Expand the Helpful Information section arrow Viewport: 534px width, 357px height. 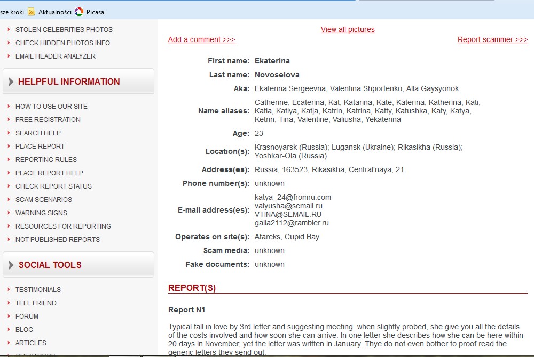pyautogui.click(x=11, y=82)
